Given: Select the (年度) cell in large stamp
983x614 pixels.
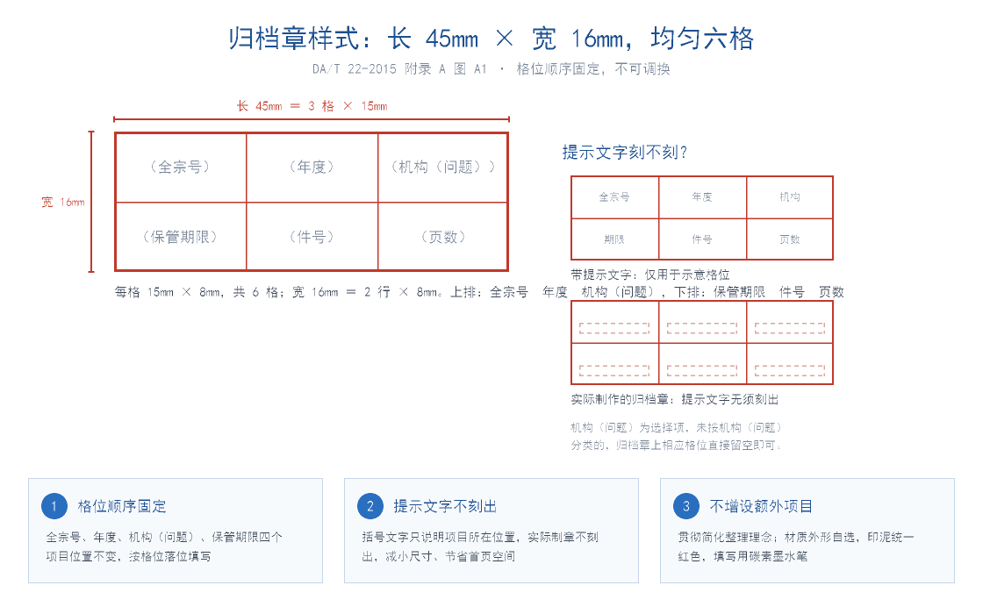Looking at the screenshot, I should point(312,167).
